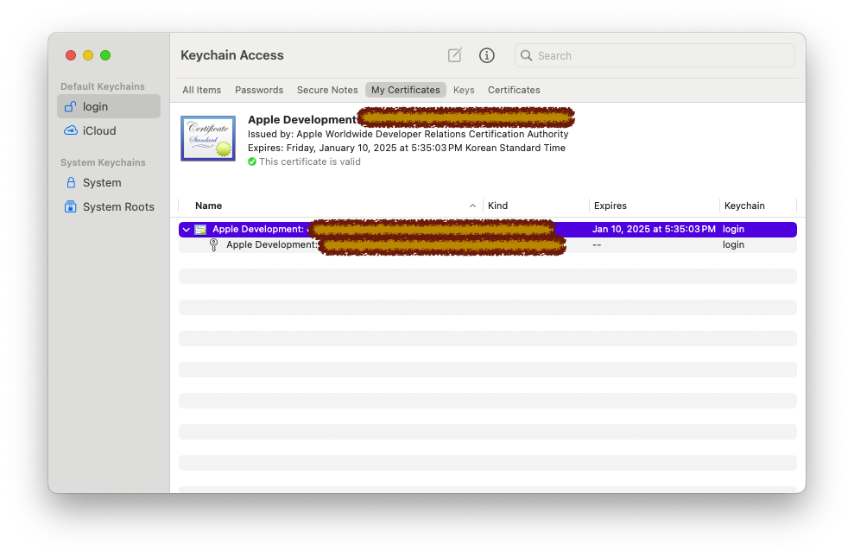The image size is (854, 557).
Task: Click the System Roots folder-lock icon
Action: (70, 206)
